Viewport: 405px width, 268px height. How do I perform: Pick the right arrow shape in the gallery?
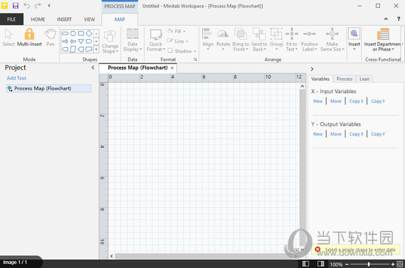pyautogui.click(x=65, y=41)
